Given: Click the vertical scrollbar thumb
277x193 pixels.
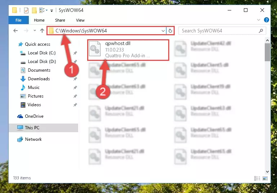Looking at the screenshot, I should coord(267,52).
